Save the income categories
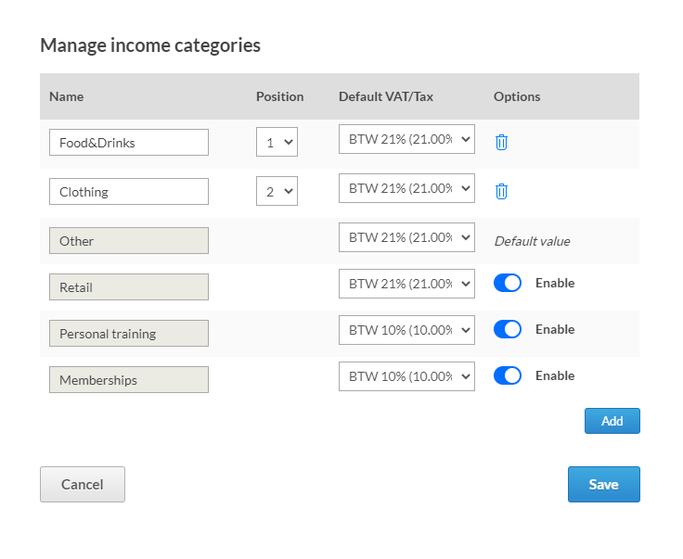 [x=604, y=484]
